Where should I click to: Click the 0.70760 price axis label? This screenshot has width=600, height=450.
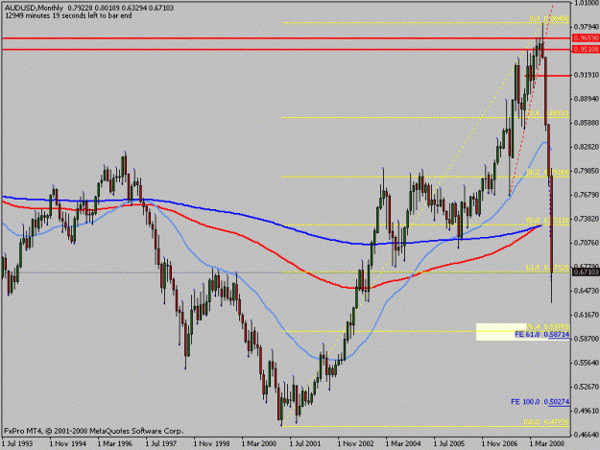pos(587,243)
